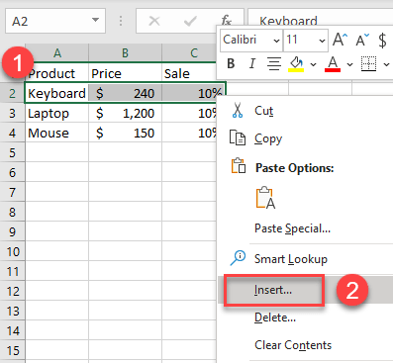The image size is (393, 363).
Task: Increase font size with larger A icon
Action: (340, 40)
